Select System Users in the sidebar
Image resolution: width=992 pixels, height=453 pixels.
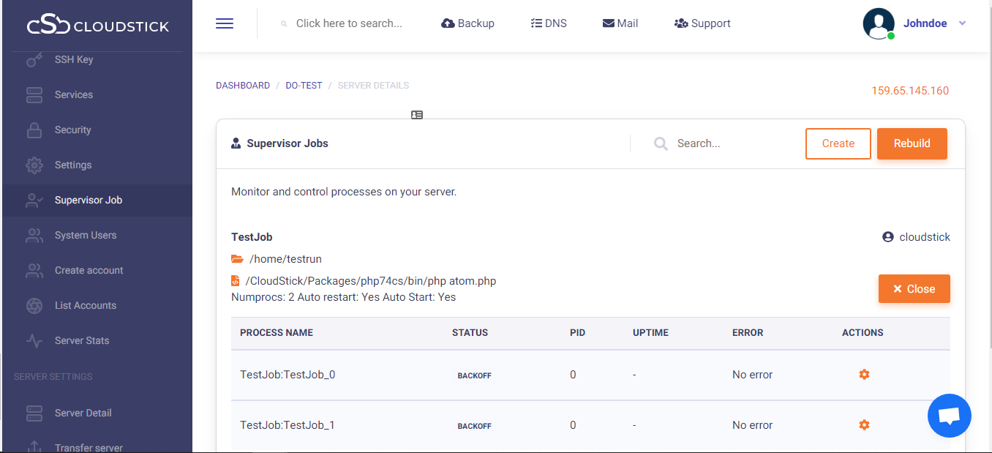[x=86, y=236]
